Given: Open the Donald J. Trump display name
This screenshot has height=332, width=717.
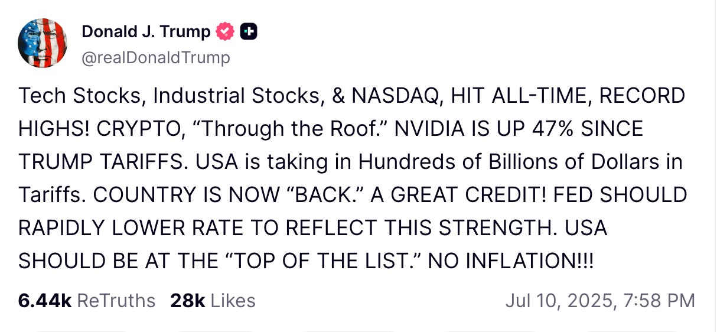Looking at the screenshot, I should (x=146, y=31).
